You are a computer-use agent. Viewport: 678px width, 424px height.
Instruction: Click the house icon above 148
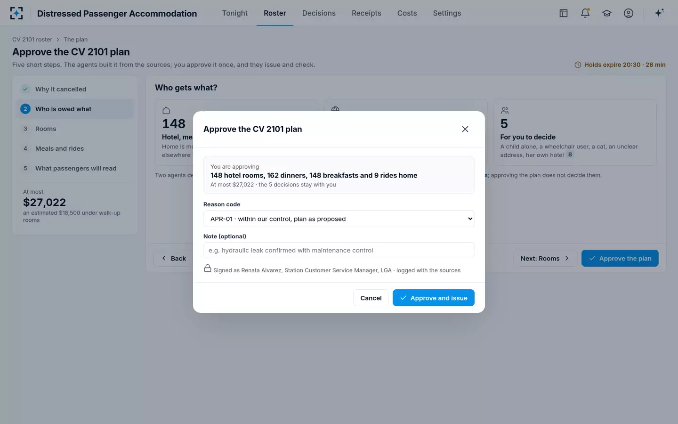(x=166, y=110)
